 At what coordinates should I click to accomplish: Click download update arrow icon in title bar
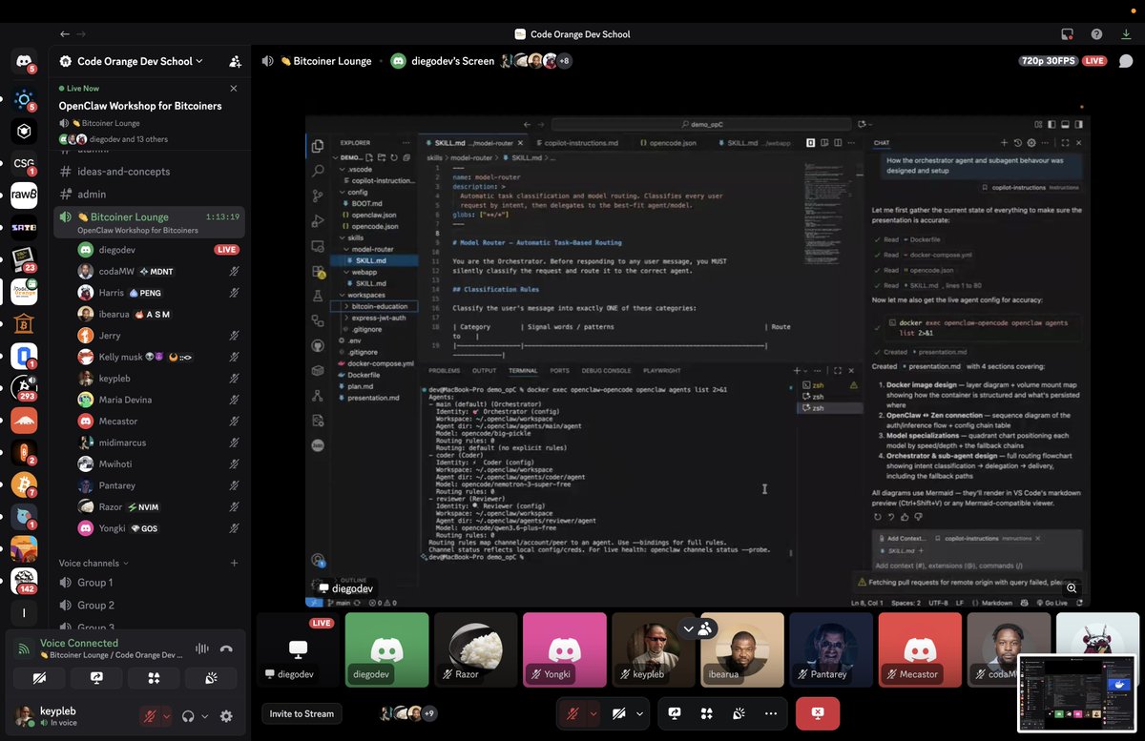coord(1126,34)
